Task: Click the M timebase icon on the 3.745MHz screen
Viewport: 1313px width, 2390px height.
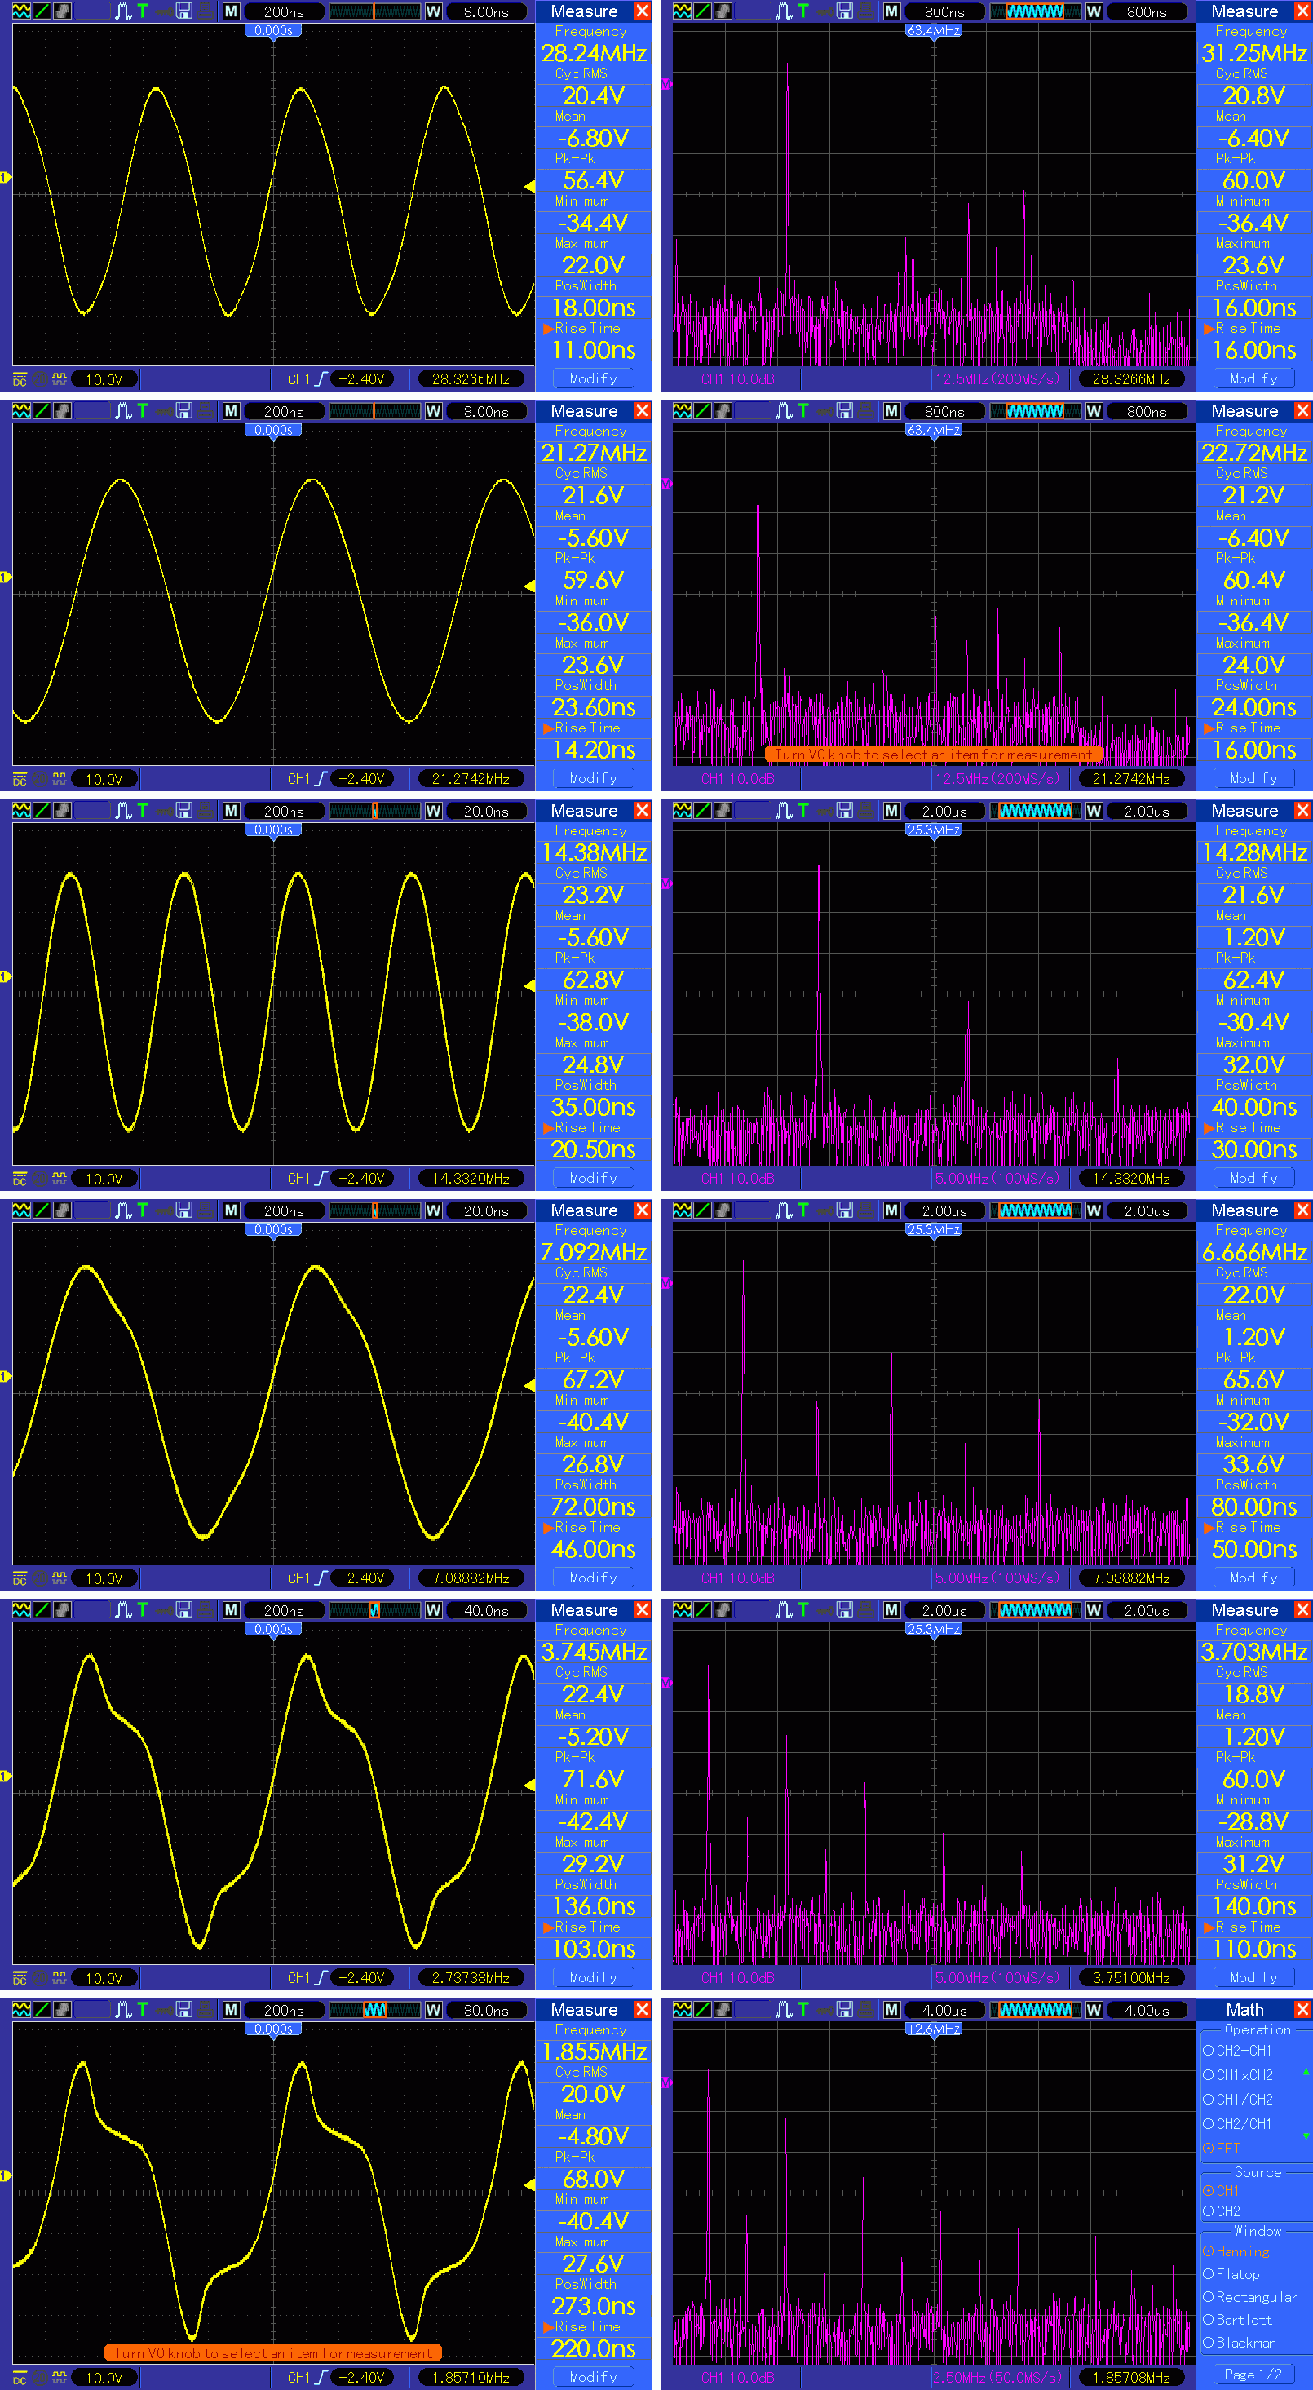Action: pyautogui.click(x=231, y=1609)
